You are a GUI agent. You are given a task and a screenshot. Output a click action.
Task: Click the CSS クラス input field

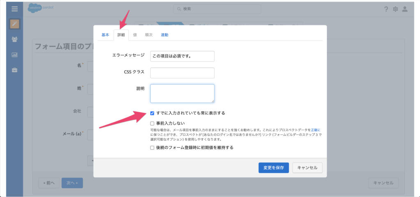(182, 73)
